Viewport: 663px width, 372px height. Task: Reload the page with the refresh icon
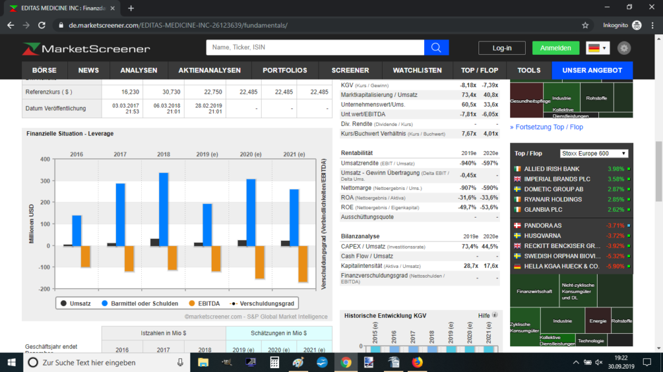pyautogui.click(x=41, y=25)
